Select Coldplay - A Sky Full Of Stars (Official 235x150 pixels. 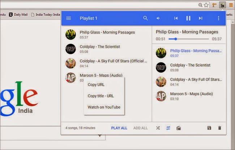click(107, 63)
